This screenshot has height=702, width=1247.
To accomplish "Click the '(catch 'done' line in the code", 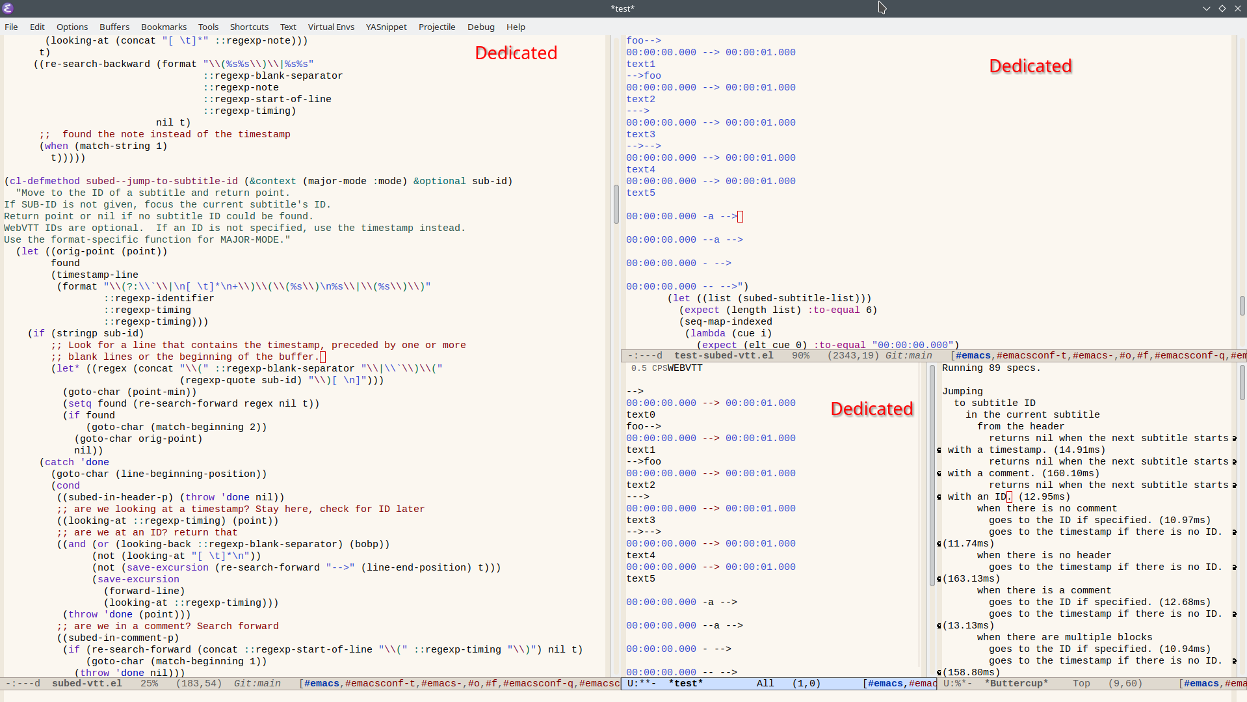I will coord(74,462).
